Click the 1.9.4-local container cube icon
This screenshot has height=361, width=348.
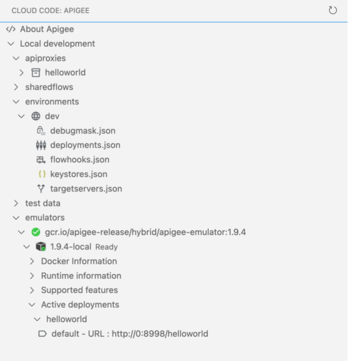[x=41, y=247]
